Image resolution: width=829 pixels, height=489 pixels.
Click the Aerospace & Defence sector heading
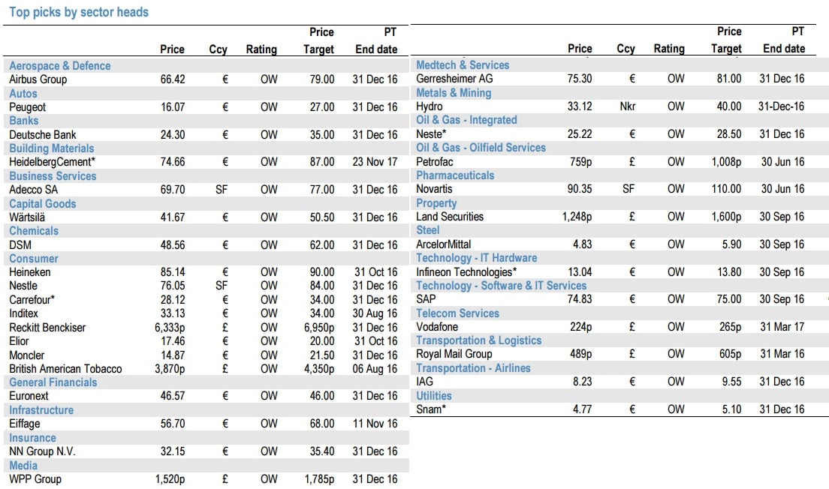coord(60,66)
